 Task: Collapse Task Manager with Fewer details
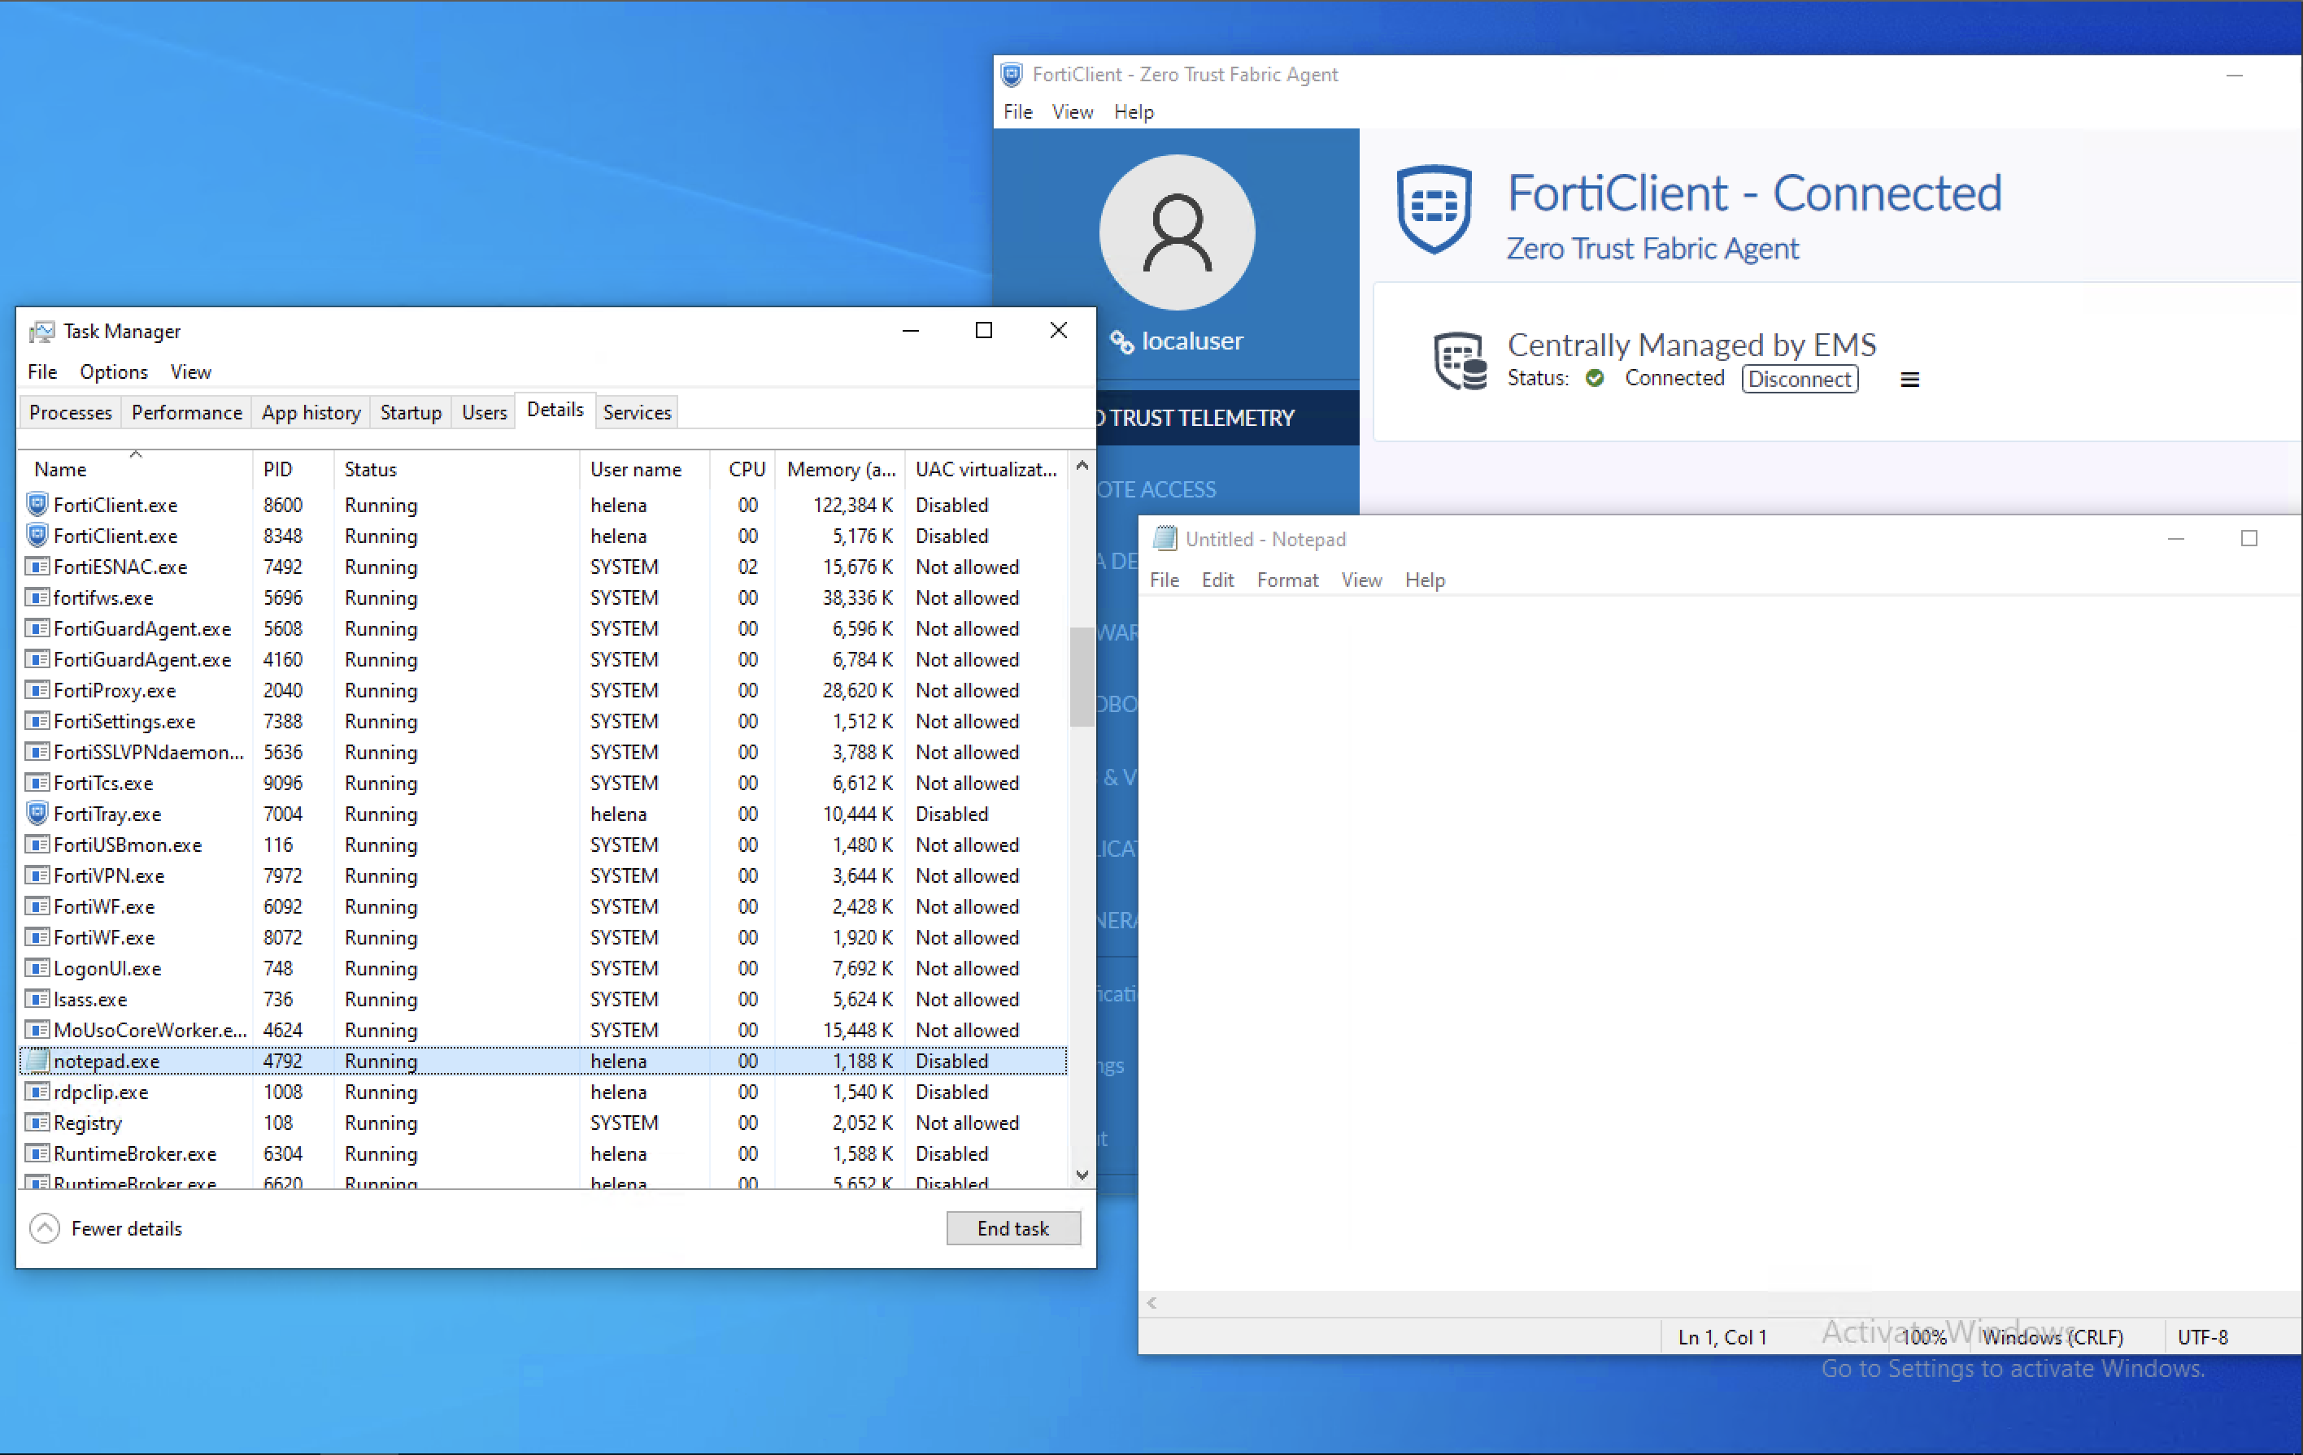(105, 1227)
